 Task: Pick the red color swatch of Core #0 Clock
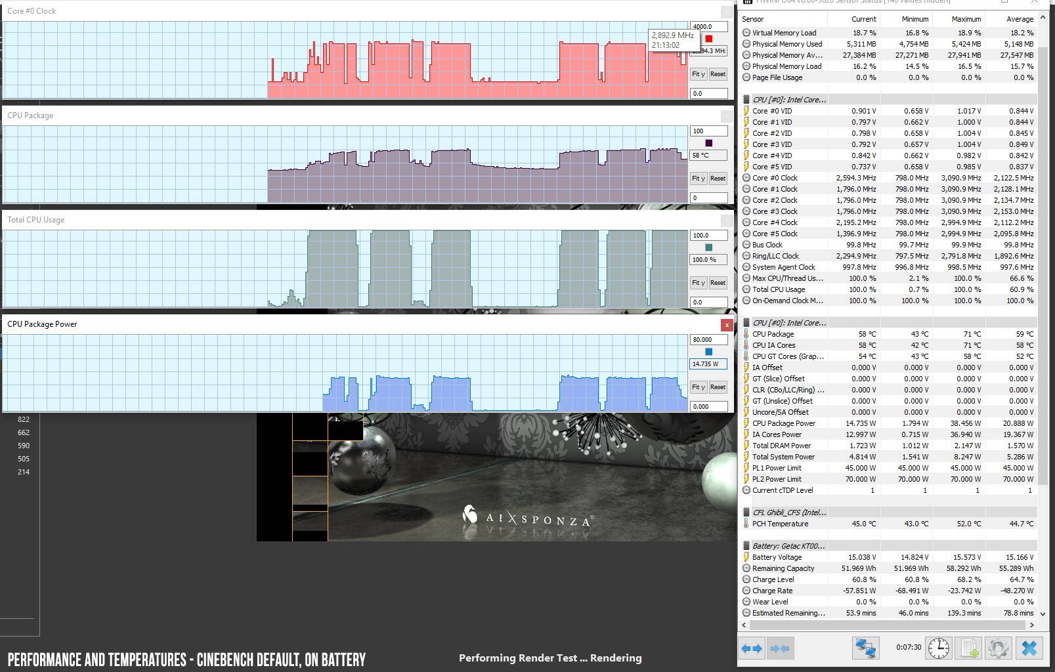point(708,39)
